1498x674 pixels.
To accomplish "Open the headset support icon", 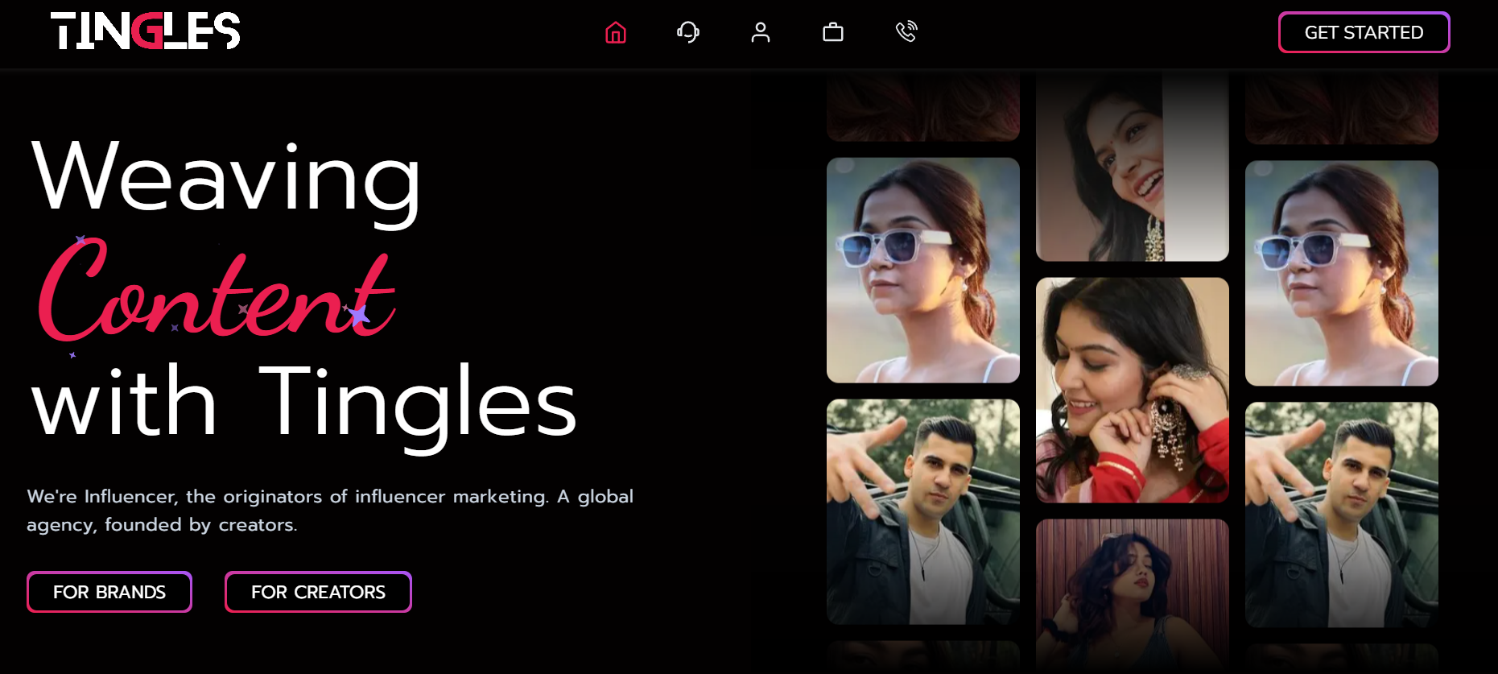I will click(x=688, y=32).
